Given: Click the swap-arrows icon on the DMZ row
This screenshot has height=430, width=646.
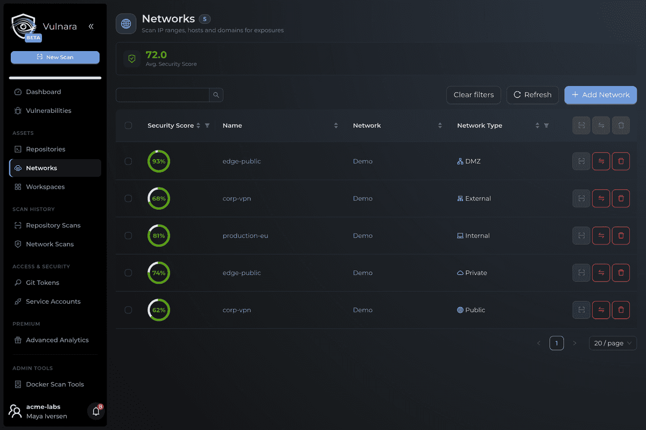Looking at the screenshot, I should [x=601, y=161].
